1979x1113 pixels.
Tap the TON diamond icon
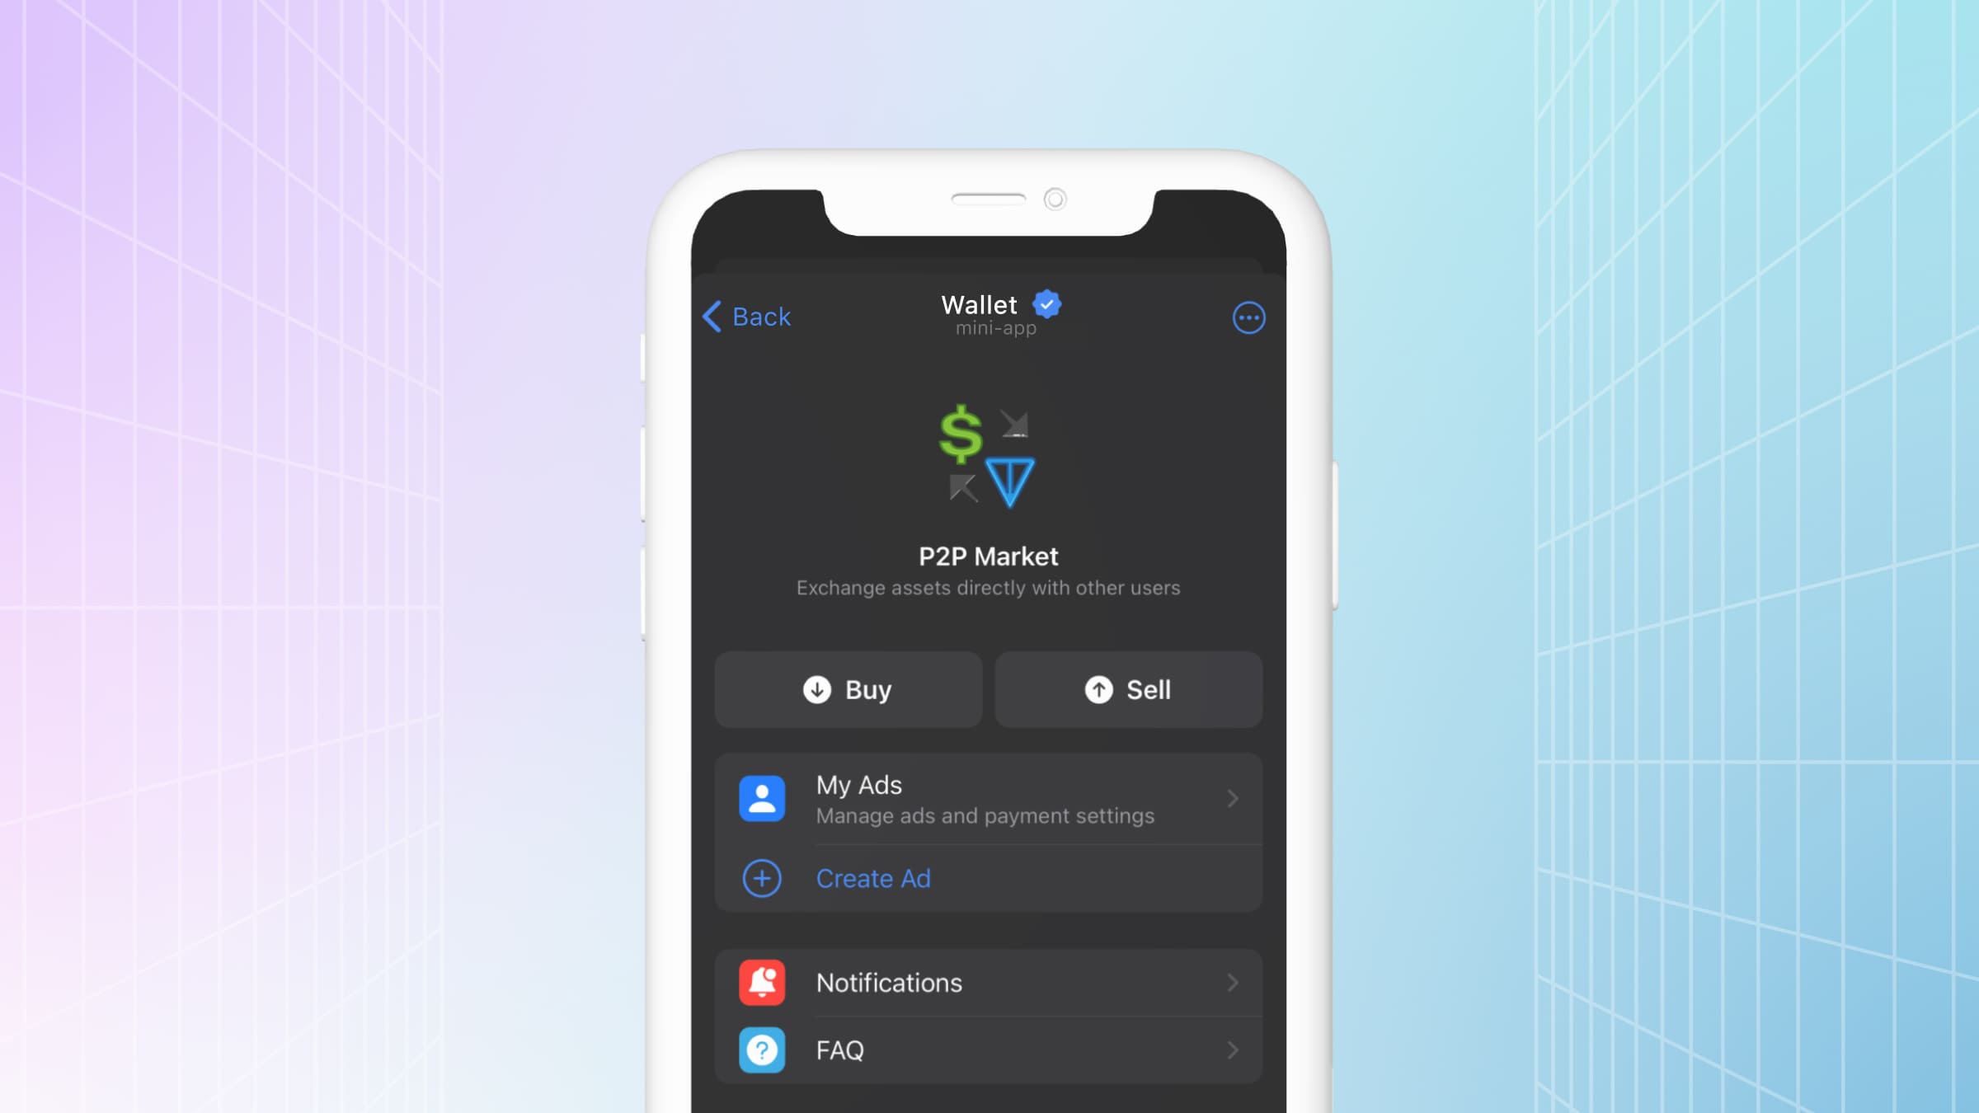[1010, 482]
